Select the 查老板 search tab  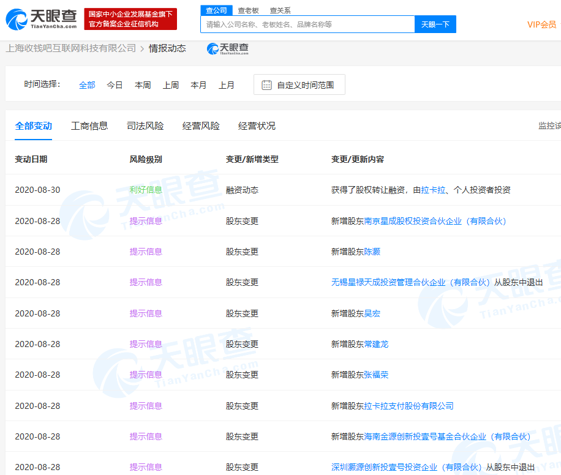[x=248, y=11]
